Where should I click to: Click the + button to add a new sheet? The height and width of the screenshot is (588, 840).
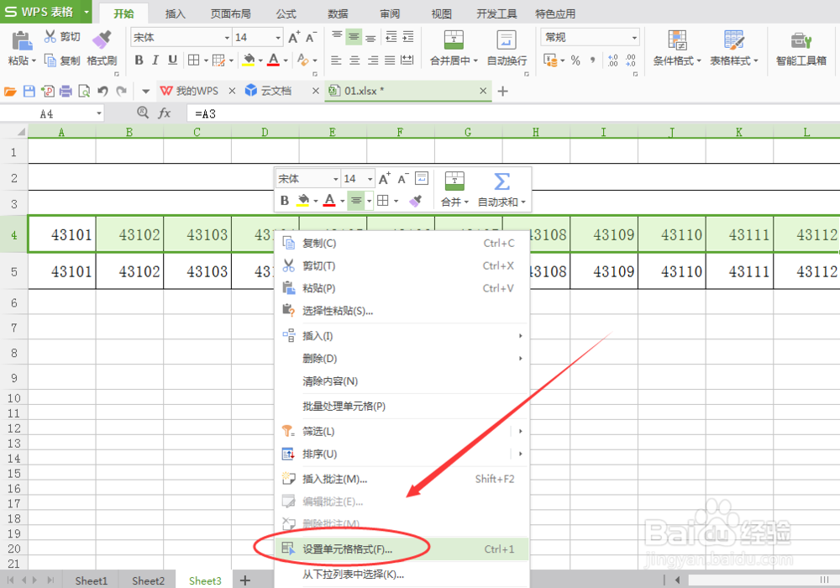(x=244, y=580)
